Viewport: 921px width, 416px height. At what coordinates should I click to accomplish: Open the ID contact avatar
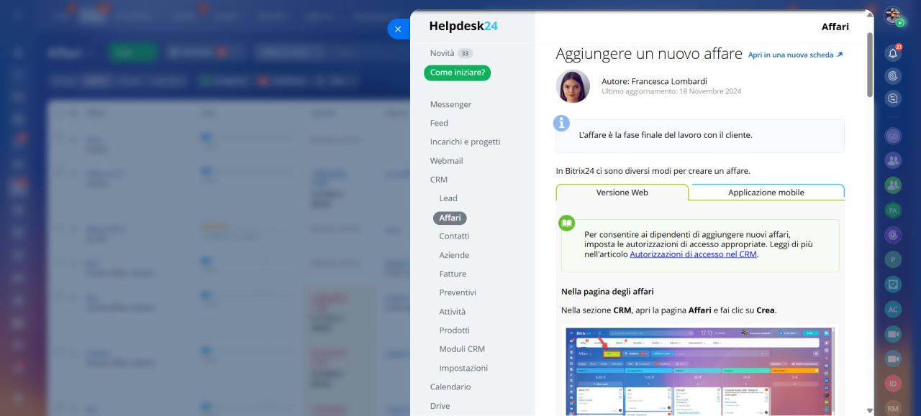click(893, 383)
